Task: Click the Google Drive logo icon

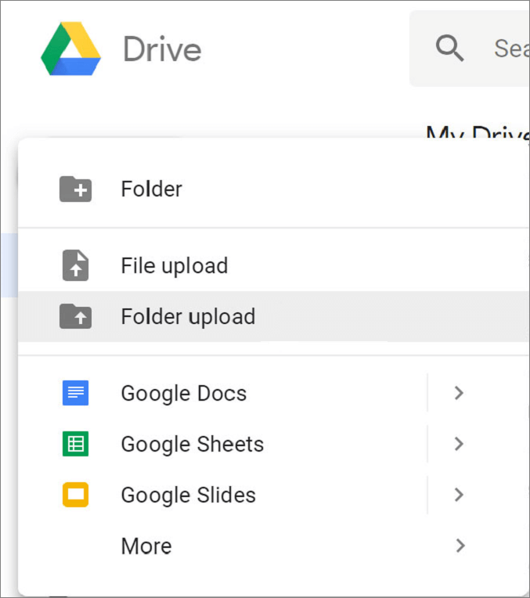Action: (71, 49)
